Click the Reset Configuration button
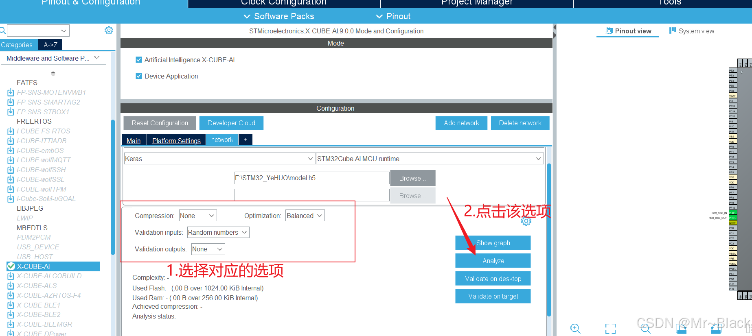This screenshot has height=336, width=752. click(x=160, y=123)
